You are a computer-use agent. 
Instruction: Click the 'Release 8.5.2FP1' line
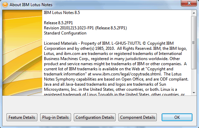click(x=58, y=23)
